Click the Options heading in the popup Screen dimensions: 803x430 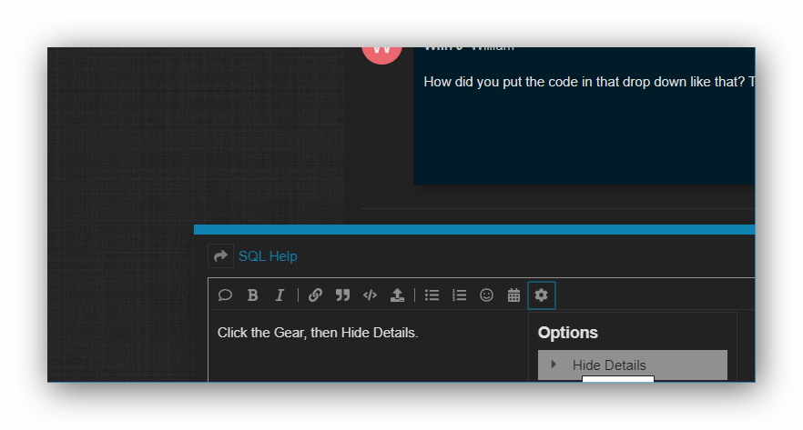[567, 333]
